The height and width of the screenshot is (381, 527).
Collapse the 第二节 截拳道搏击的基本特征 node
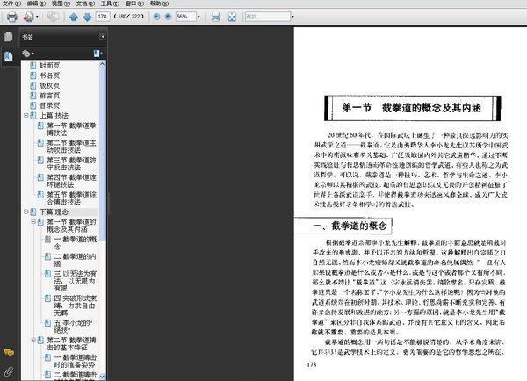pos(33,340)
